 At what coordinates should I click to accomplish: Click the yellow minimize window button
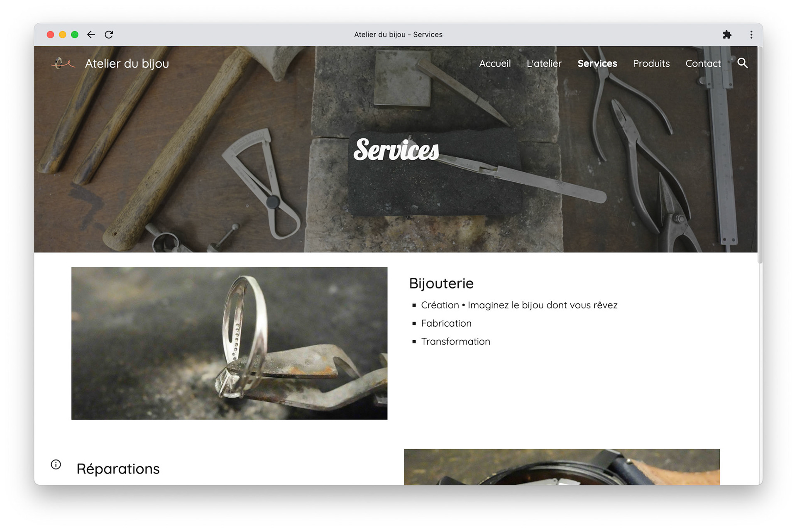tap(62, 34)
